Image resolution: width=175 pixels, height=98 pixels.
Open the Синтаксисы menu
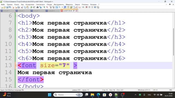point(40,5)
